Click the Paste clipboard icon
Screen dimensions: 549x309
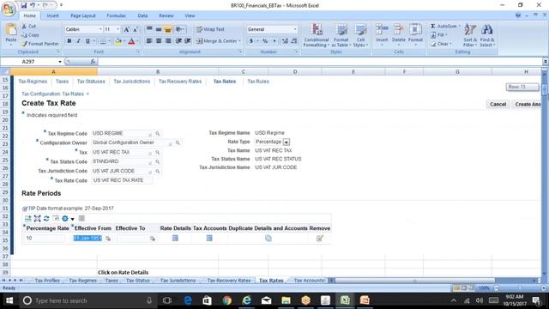coord(11,30)
